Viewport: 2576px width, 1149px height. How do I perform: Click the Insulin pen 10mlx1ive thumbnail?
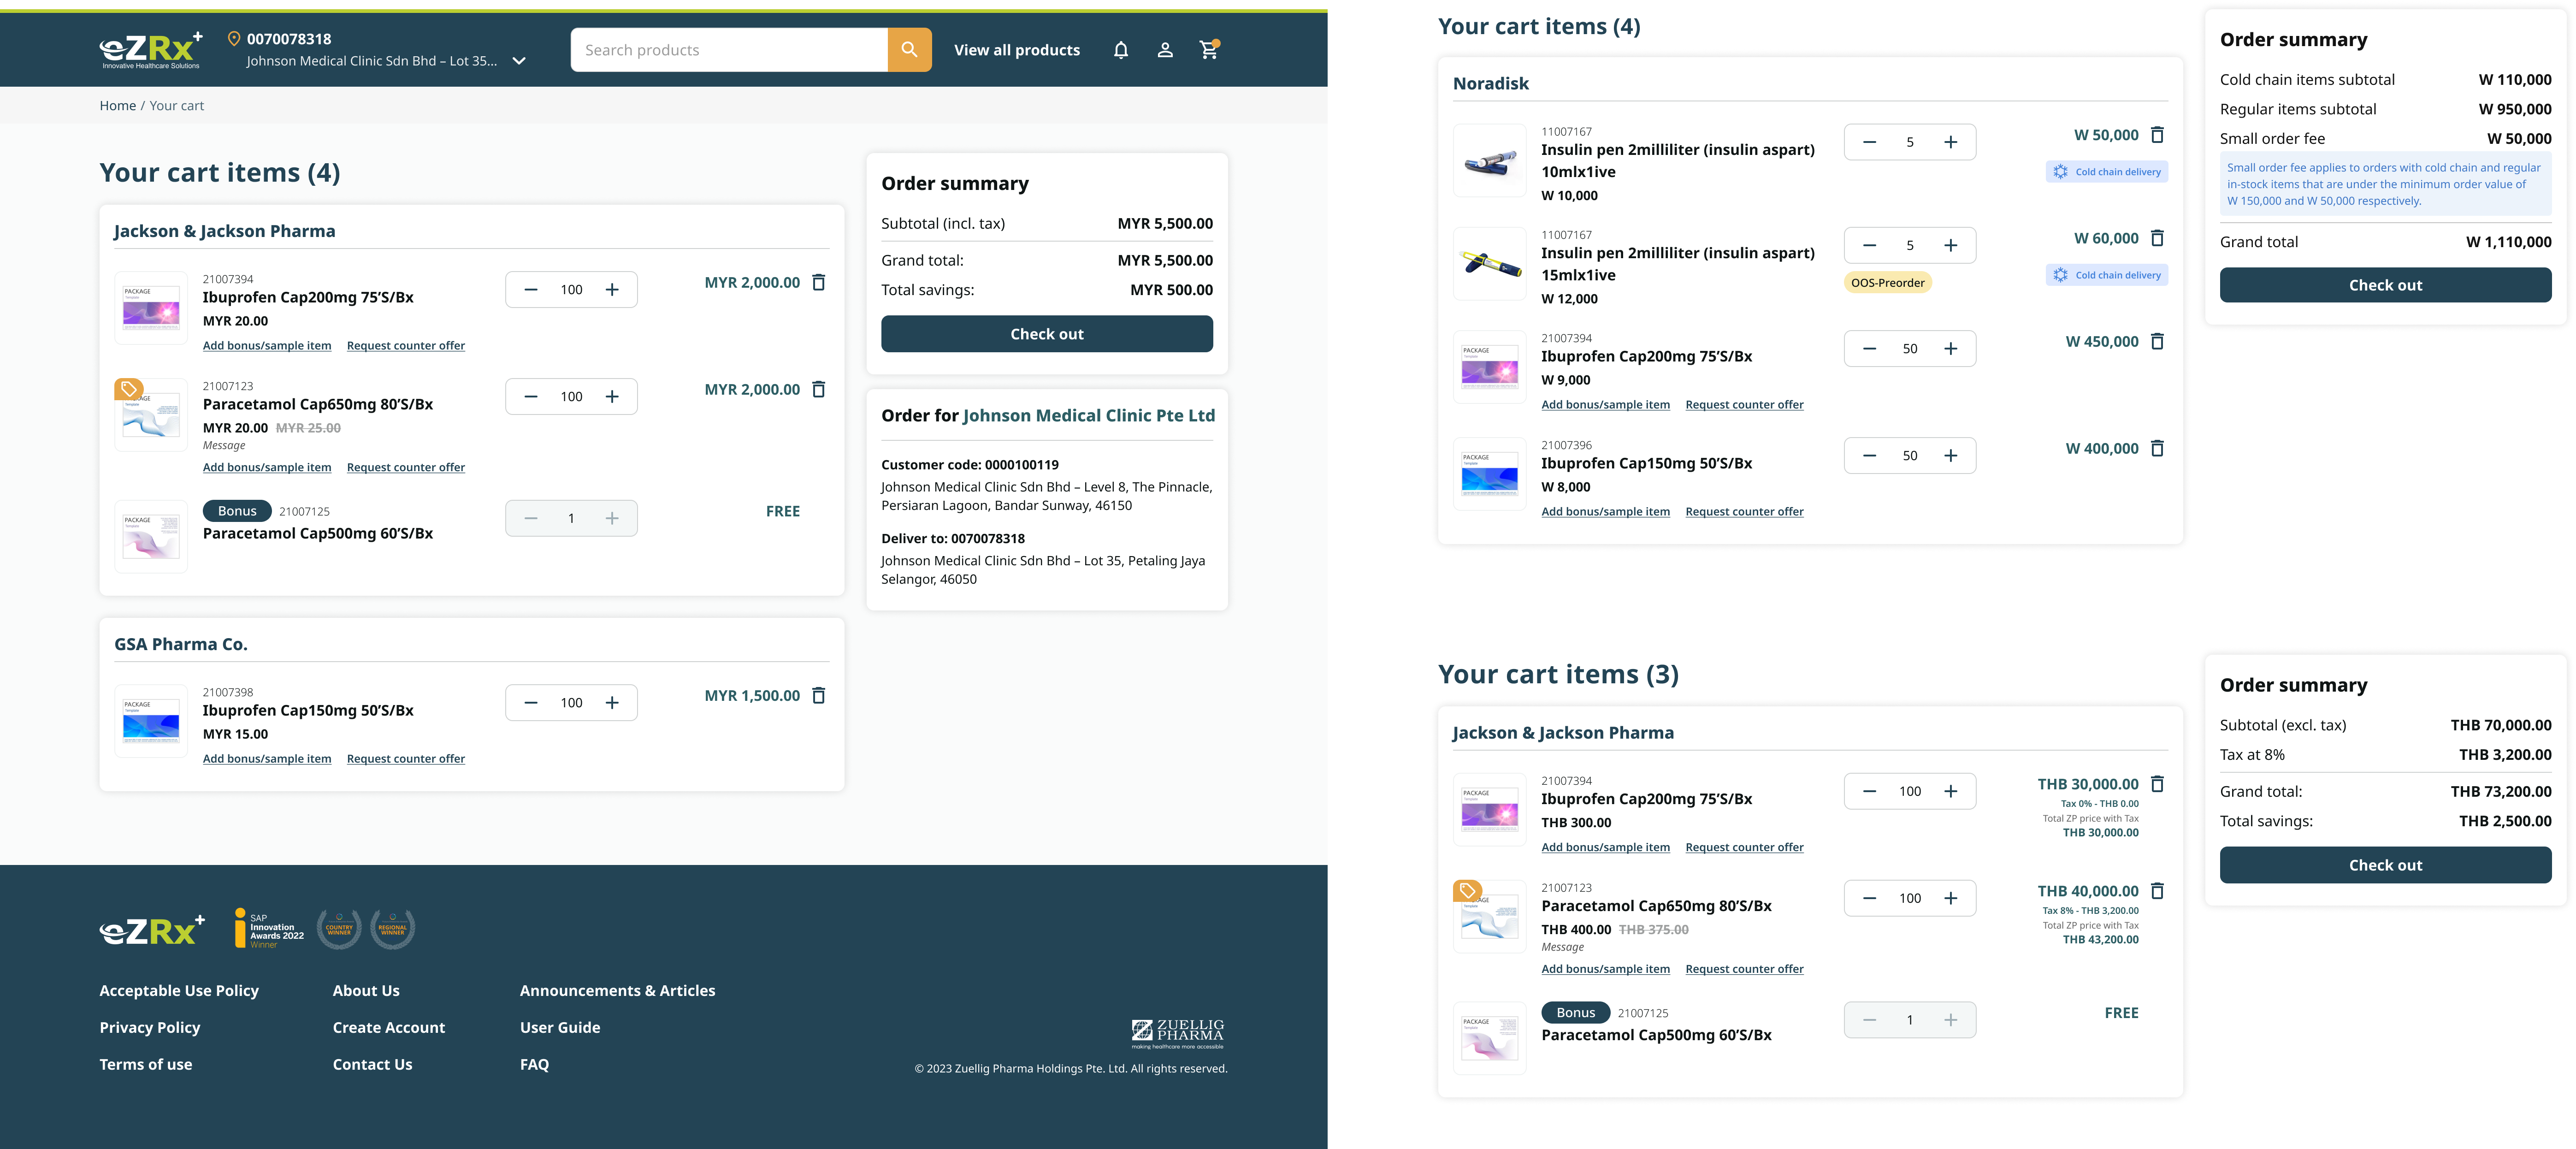pyautogui.click(x=1490, y=161)
